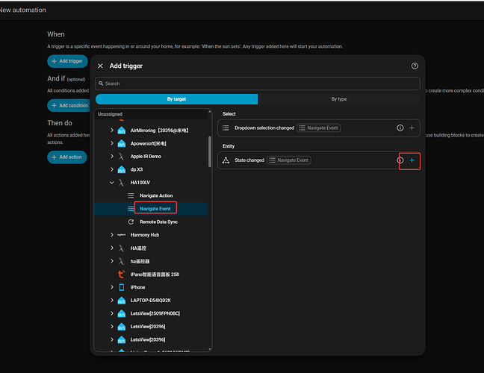Click the Apple IR Demo remote icon
The height and width of the screenshot is (373, 484).
pos(121,157)
